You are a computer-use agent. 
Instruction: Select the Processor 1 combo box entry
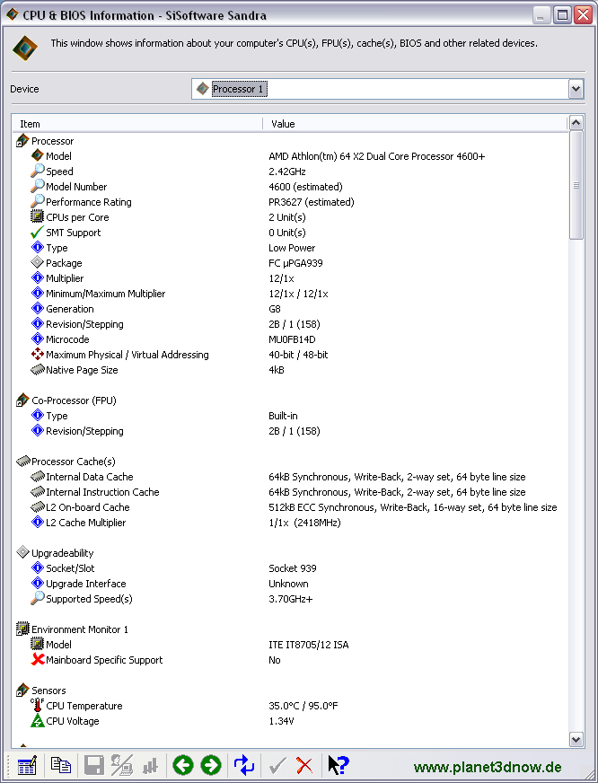tap(239, 89)
